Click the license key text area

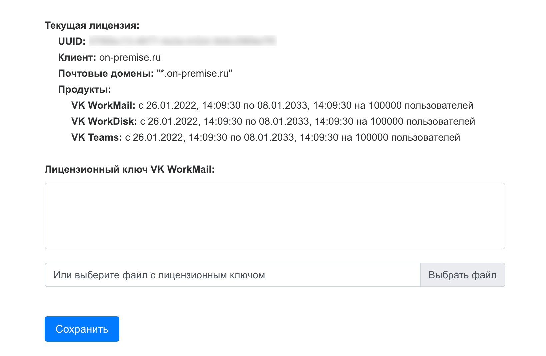[275, 216]
